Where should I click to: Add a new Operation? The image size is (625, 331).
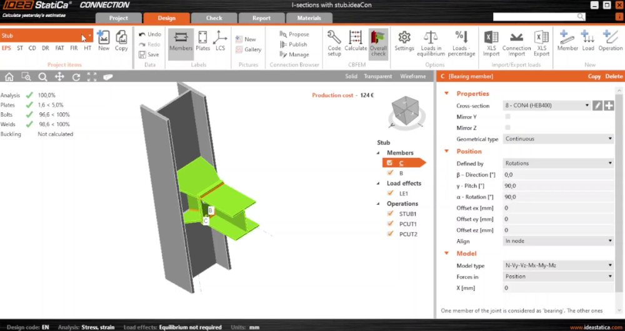point(610,41)
